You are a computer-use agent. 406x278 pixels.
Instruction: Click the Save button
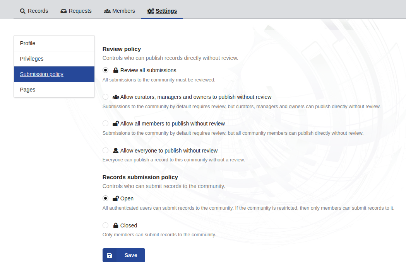click(124, 255)
